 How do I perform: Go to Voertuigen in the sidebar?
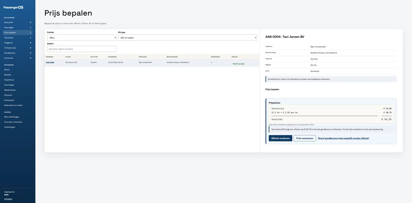18,85
